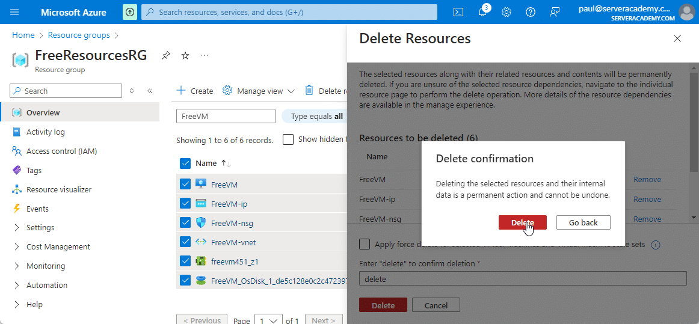Click the delete confirmation text field
The image size is (699, 324).
pos(522,278)
